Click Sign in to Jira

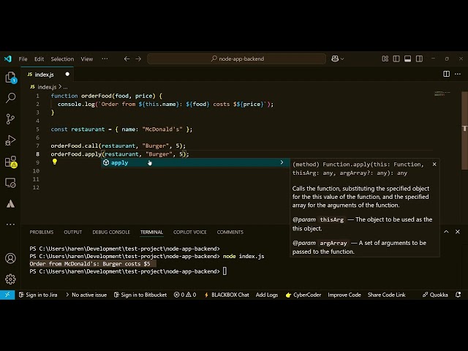38,295
